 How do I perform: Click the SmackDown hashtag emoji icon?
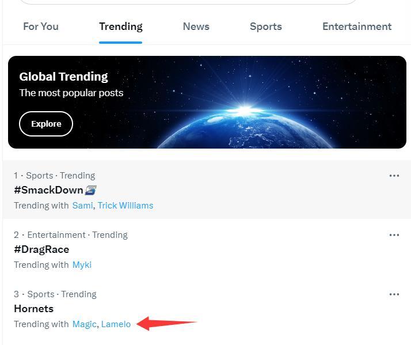[x=90, y=190]
